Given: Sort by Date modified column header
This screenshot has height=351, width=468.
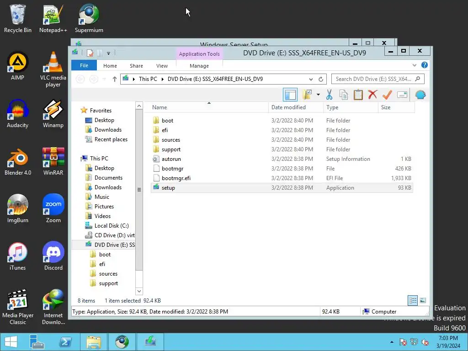Looking at the screenshot, I should [296, 107].
